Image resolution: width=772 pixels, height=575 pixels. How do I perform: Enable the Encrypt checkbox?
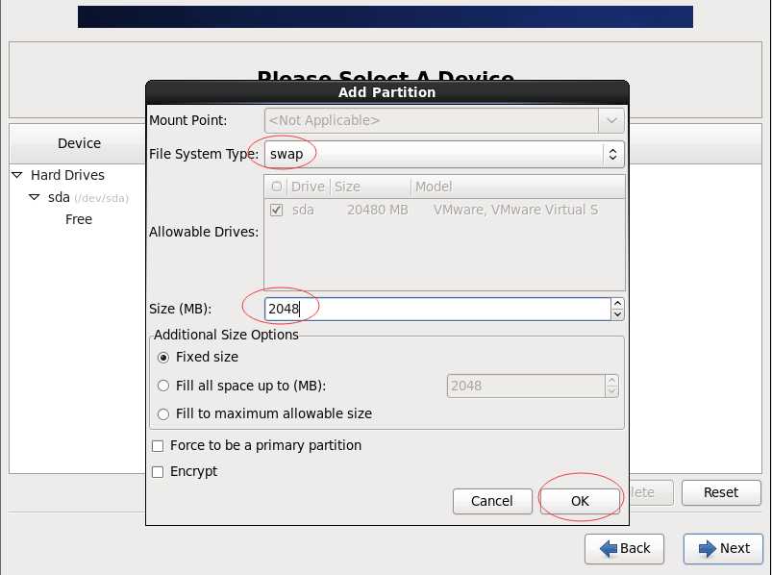point(158,472)
